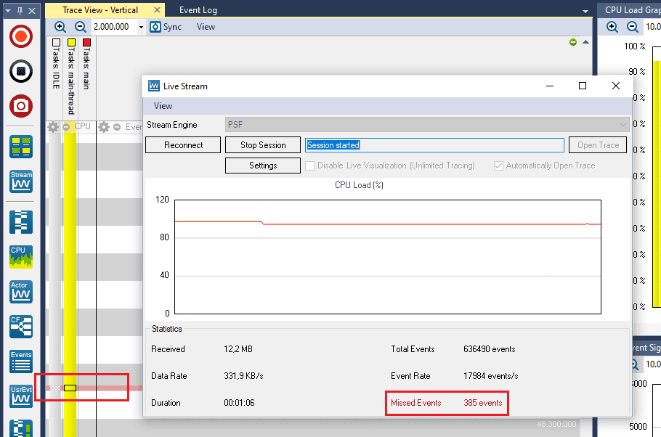Screen dimensions: 661x437
Task: Toggle the Tasks: IDLE white legend box
Action: point(56,43)
